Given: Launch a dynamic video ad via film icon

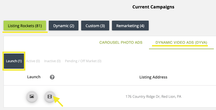Looking at the screenshot, I should (50, 96).
